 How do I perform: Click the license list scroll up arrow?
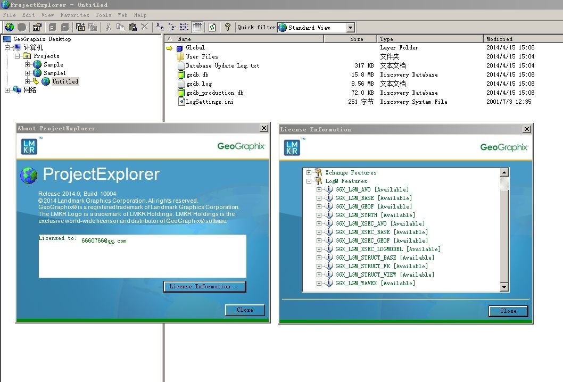coord(504,172)
